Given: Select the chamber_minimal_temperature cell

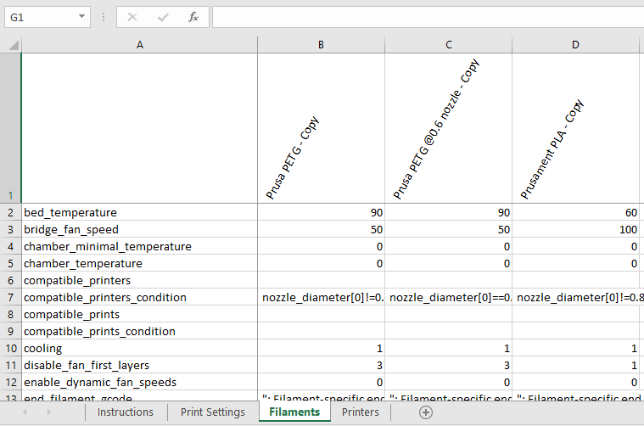Looking at the screenshot, I should coord(140,246).
